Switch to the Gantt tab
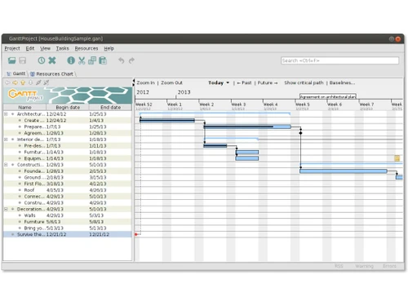The width and height of the screenshot is (408, 306). [16, 73]
